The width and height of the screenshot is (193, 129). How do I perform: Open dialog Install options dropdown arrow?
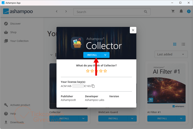[105, 55]
